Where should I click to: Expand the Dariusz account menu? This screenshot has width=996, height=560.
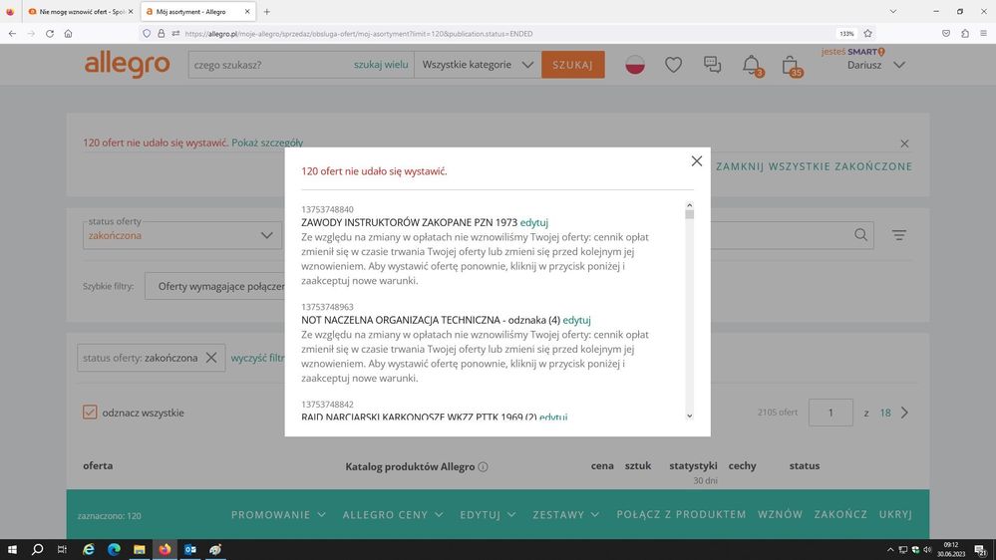(875, 65)
